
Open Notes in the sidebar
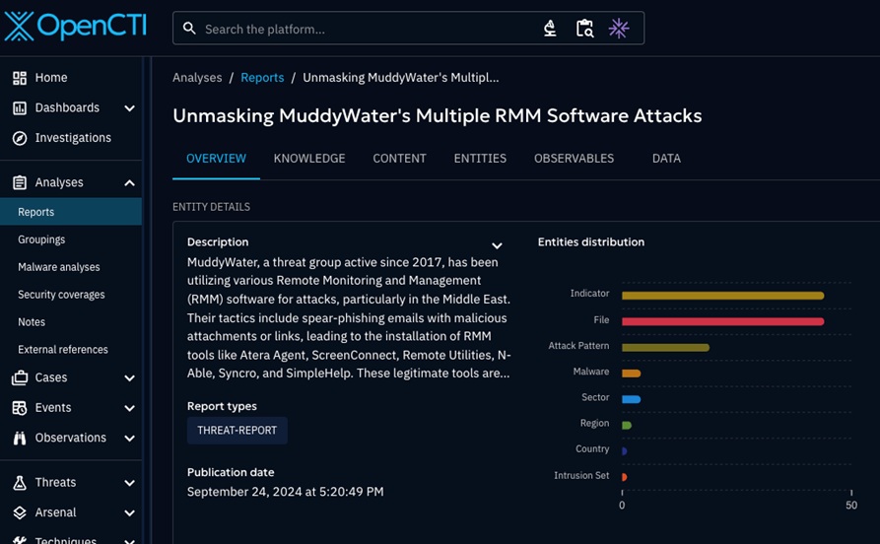click(71, 321)
